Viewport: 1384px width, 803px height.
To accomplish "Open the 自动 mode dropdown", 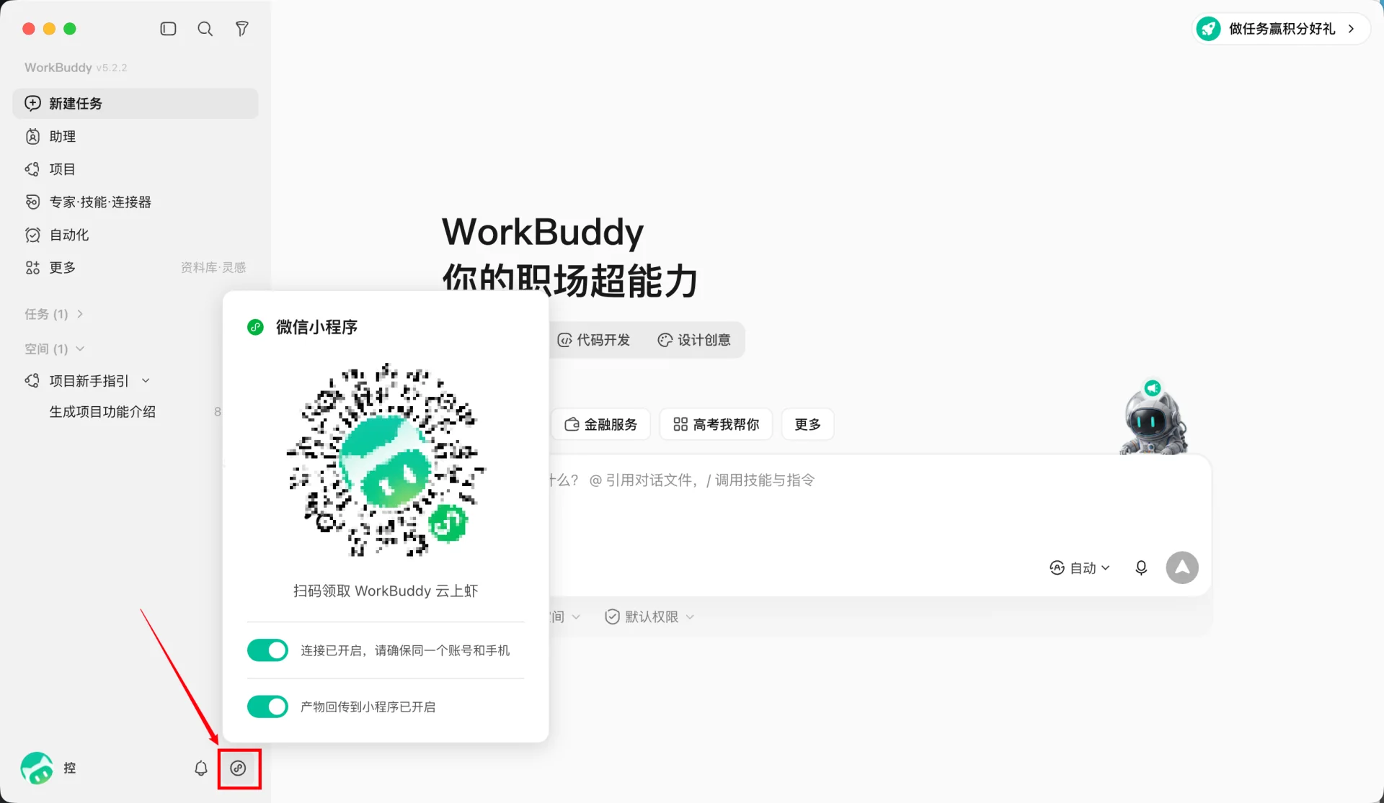I will 1080,568.
